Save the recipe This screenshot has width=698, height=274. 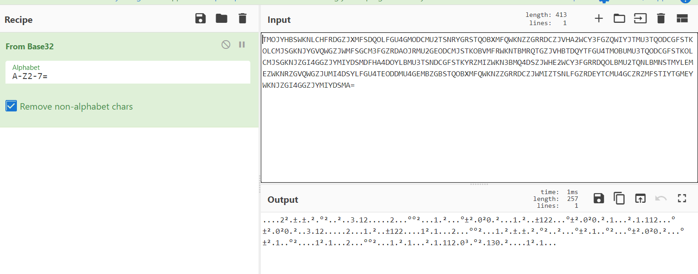200,19
